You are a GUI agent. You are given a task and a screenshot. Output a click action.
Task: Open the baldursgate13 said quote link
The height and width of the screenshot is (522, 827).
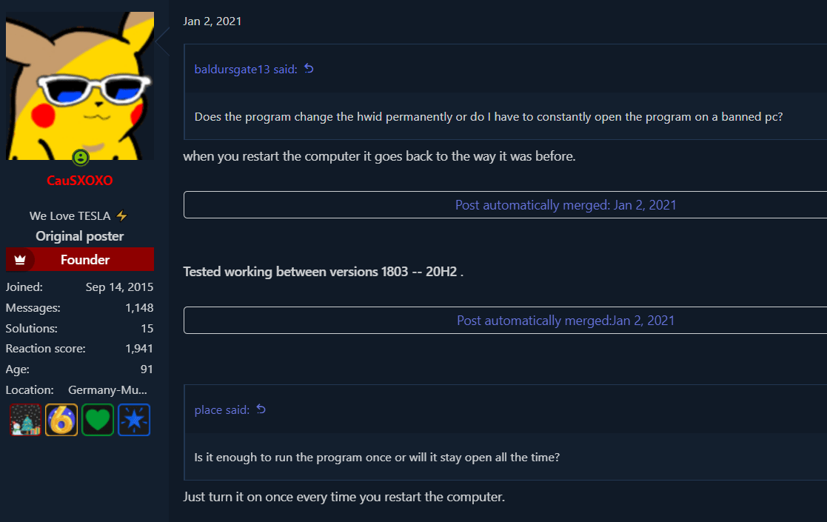(246, 69)
